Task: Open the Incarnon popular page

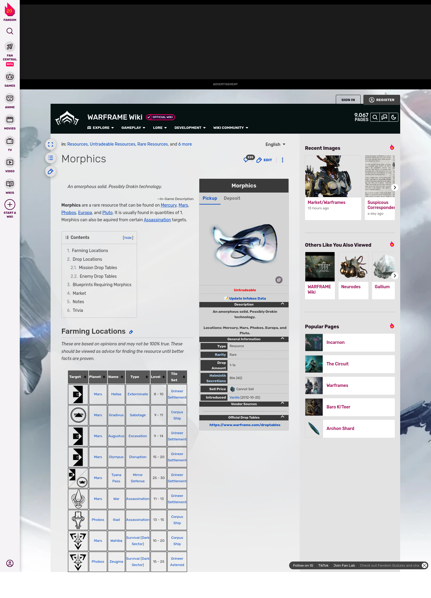Action: pos(350,343)
